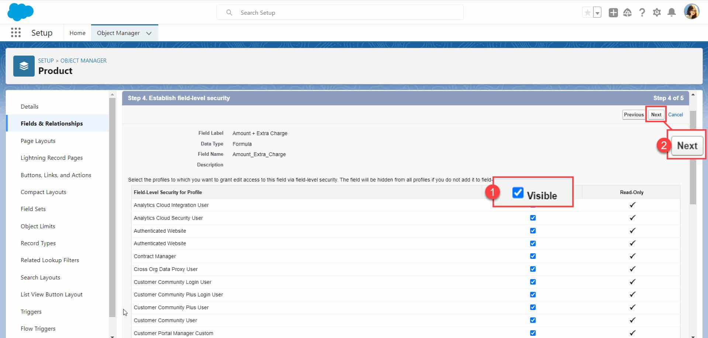This screenshot has width=708, height=338.
Task: Toggle Visible for Contract Manager
Action: [533, 256]
